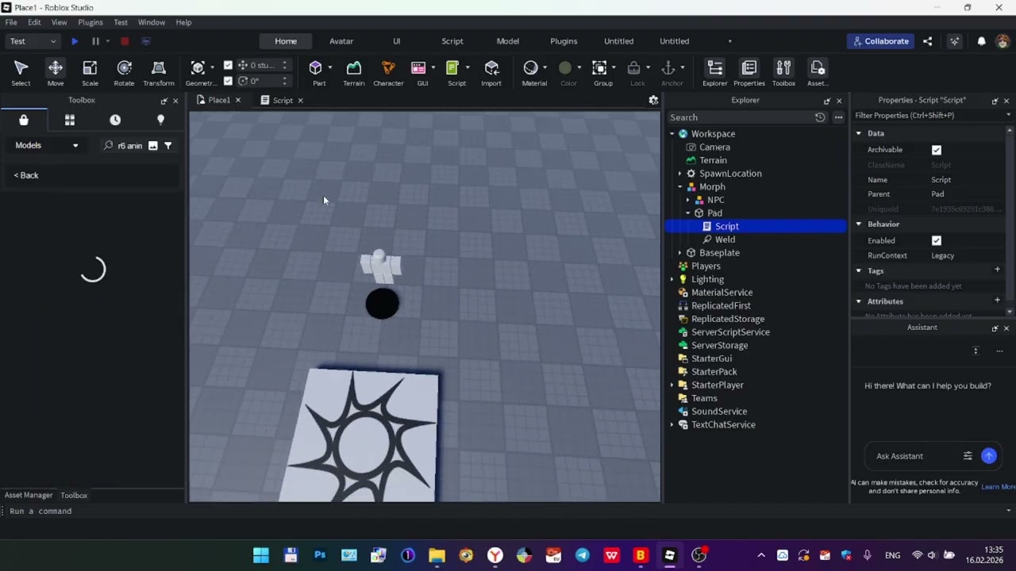Toggle the Enabled checkbox

coord(937,241)
